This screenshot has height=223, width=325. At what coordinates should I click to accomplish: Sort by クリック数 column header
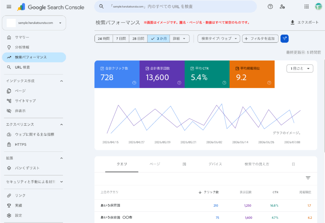point(209,192)
